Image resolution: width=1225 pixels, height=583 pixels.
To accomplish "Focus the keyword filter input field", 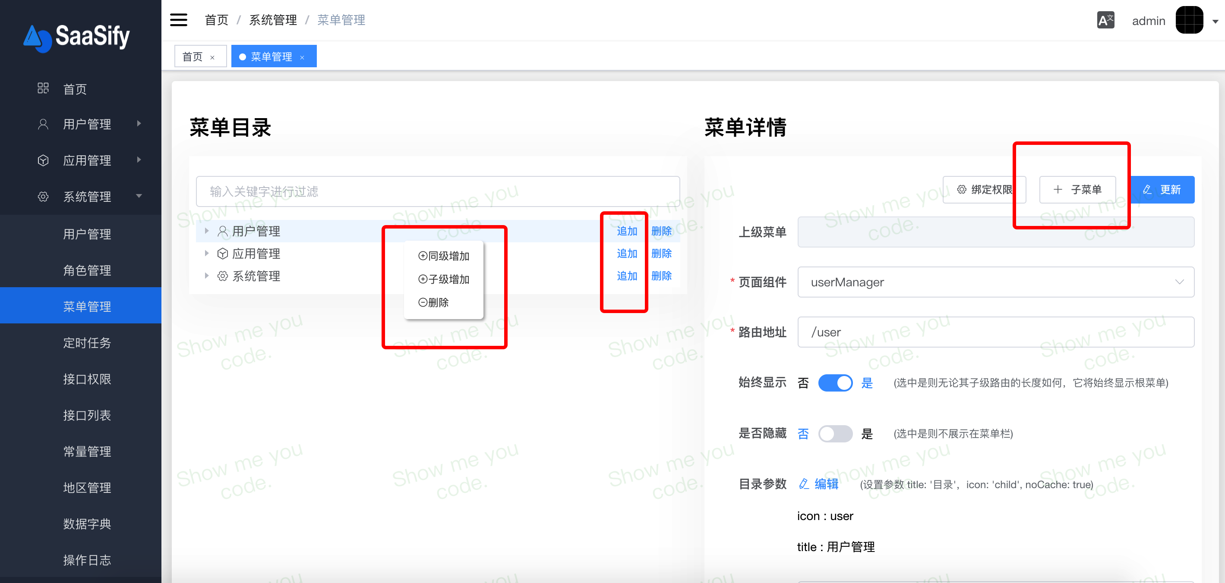I will tap(438, 191).
